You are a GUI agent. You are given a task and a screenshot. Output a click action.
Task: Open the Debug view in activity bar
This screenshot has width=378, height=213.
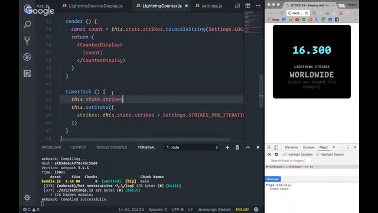pos(27,57)
